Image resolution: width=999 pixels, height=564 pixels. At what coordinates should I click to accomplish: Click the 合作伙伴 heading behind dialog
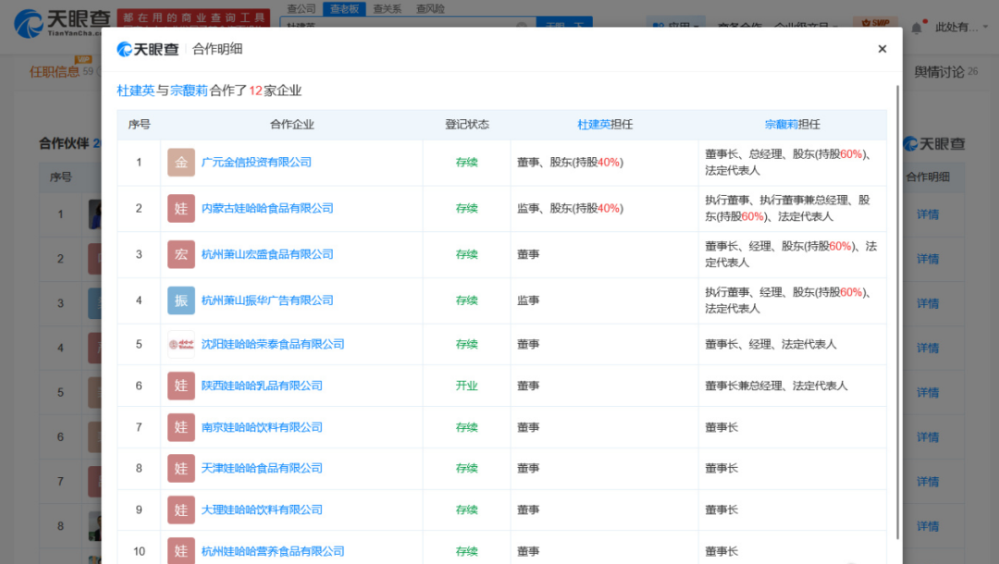[x=64, y=143]
